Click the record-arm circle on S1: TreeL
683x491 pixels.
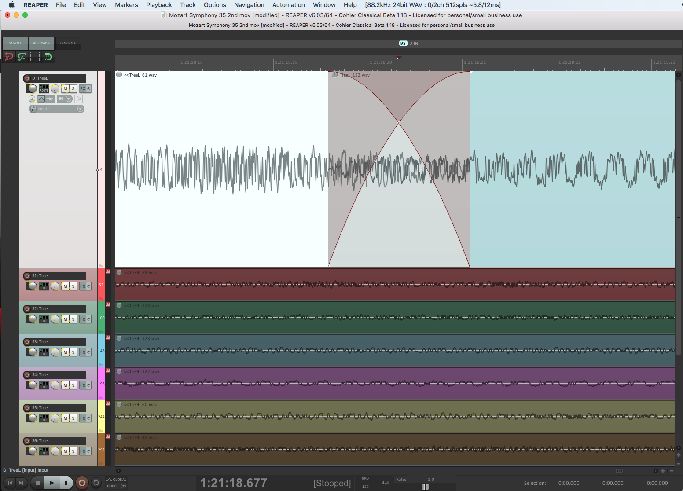point(27,276)
